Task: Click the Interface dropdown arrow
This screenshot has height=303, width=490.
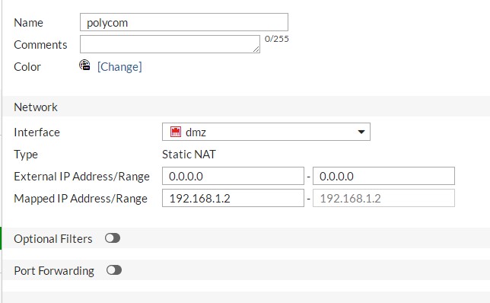Action: click(361, 132)
